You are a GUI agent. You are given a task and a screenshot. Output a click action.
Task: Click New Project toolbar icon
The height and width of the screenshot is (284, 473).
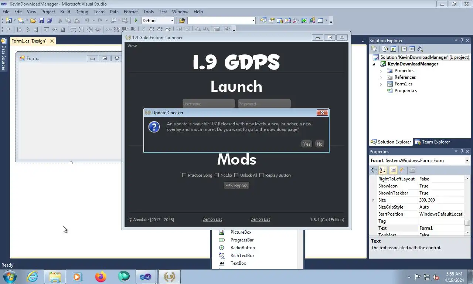8,20
